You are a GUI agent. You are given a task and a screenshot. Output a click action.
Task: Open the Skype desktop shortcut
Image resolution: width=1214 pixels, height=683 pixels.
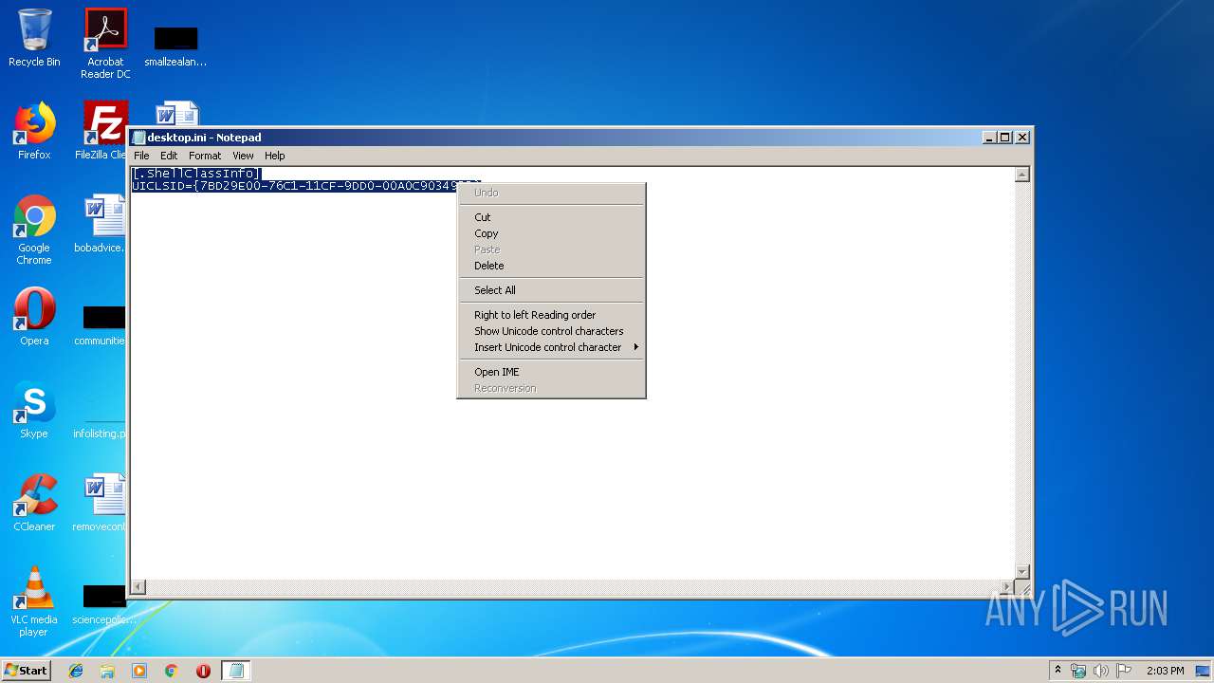tap(34, 409)
